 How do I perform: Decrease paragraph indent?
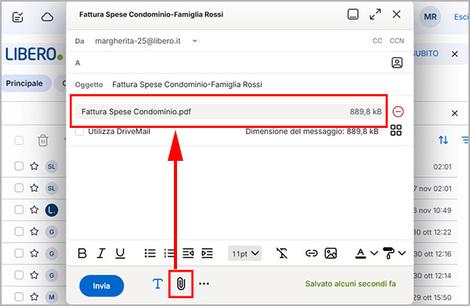coord(188,253)
